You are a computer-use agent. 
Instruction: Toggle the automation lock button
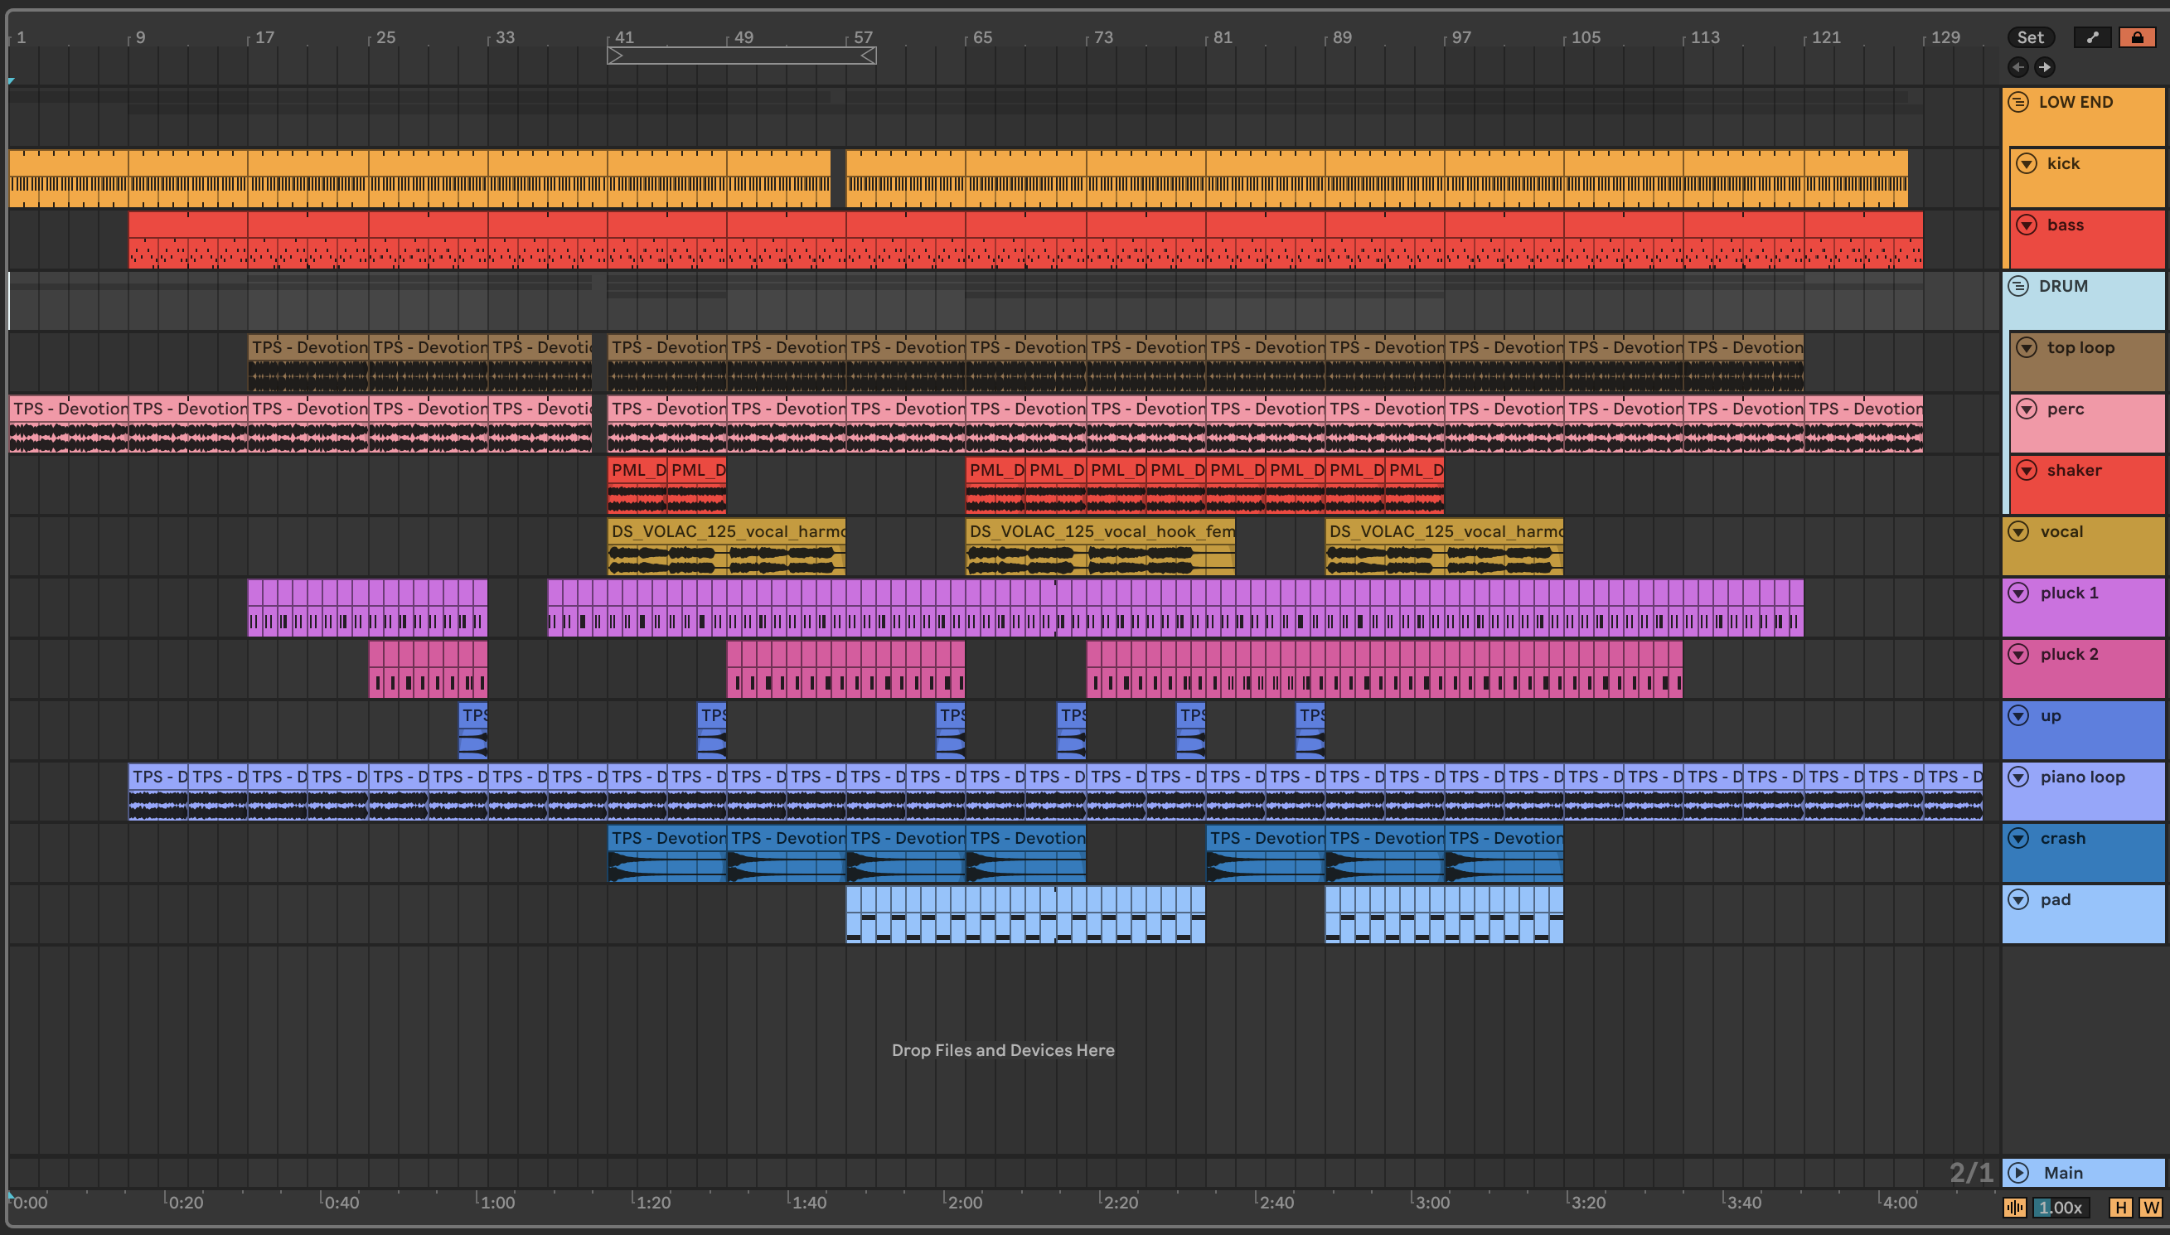pos(2137,37)
